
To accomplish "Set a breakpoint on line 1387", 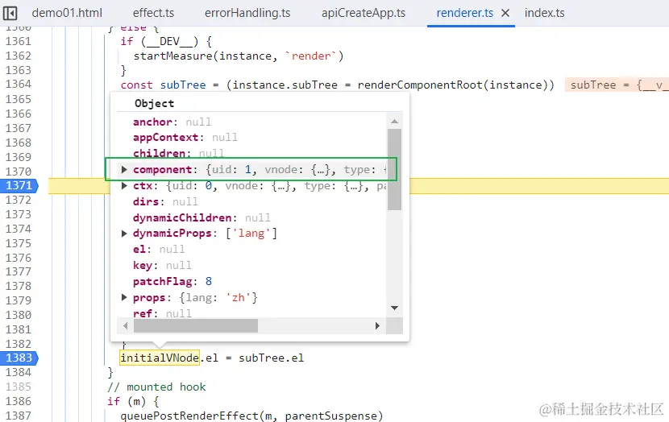I will click(x=19, y=416).
